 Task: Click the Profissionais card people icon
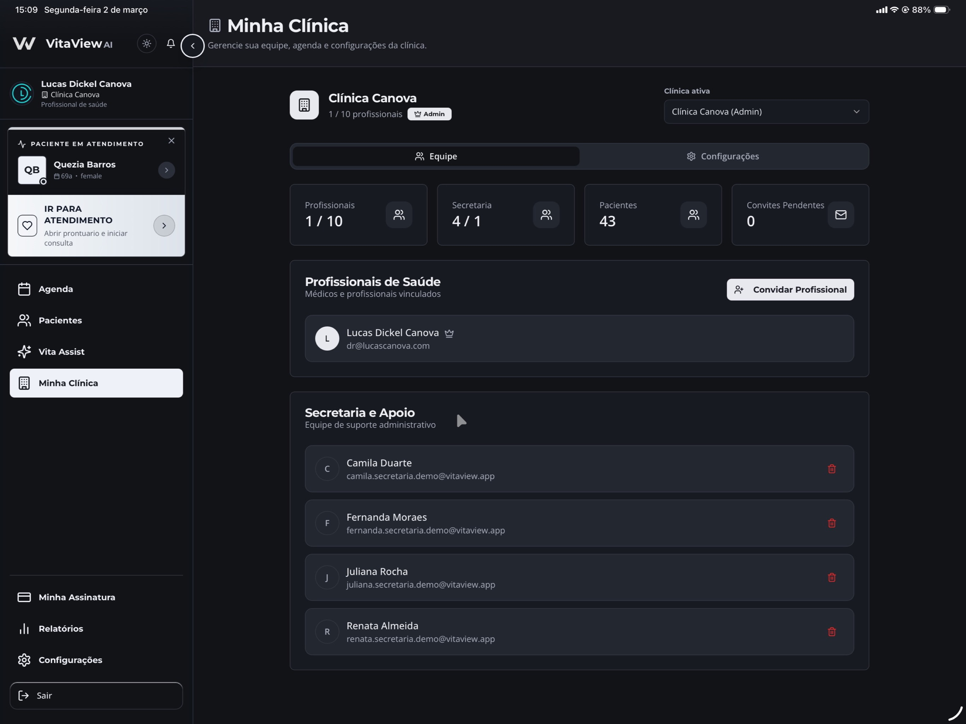[x=399, y=215]
